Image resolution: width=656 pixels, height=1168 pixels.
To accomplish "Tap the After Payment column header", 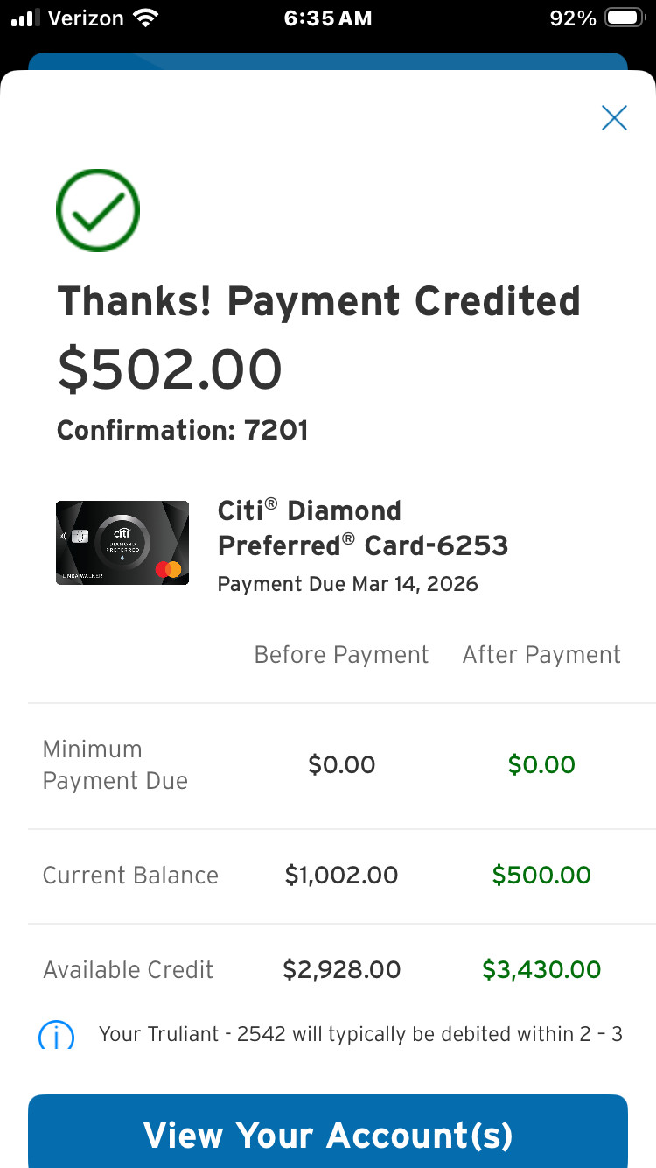I will [x=541, y=655].
